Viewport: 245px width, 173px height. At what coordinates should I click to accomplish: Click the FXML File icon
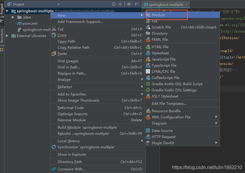(148, 39)
